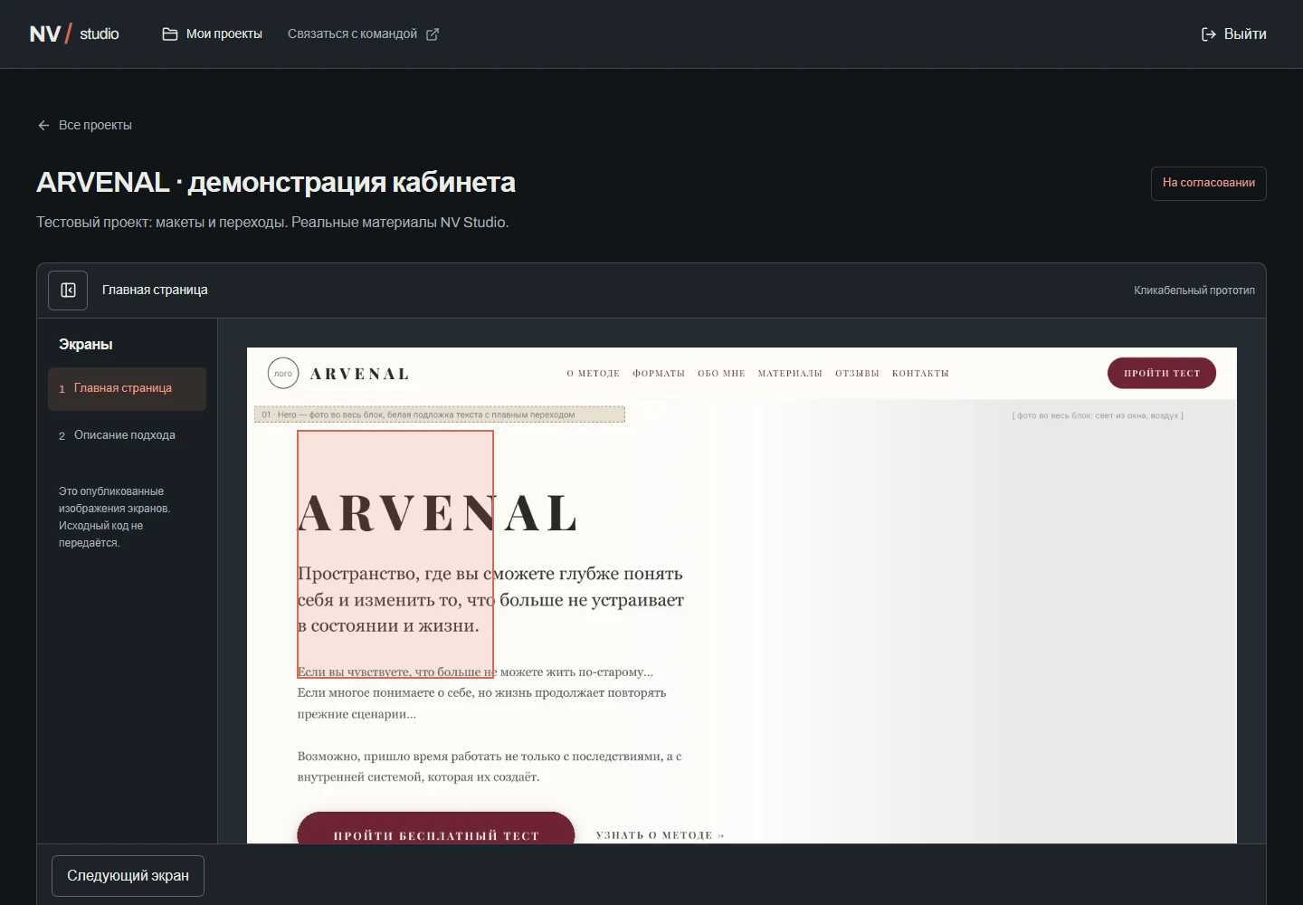Click Следующий экран button
The image size is (1303, 905).
(128, 876)
